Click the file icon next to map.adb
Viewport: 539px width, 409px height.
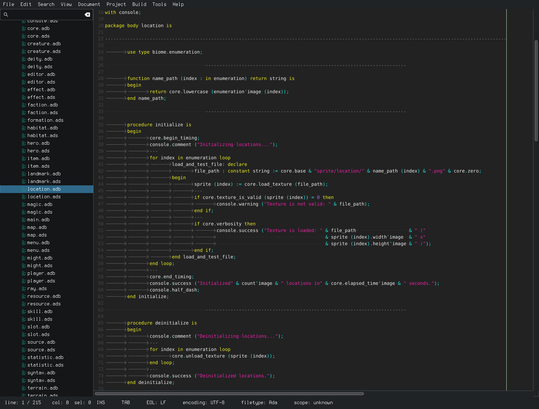24,227
